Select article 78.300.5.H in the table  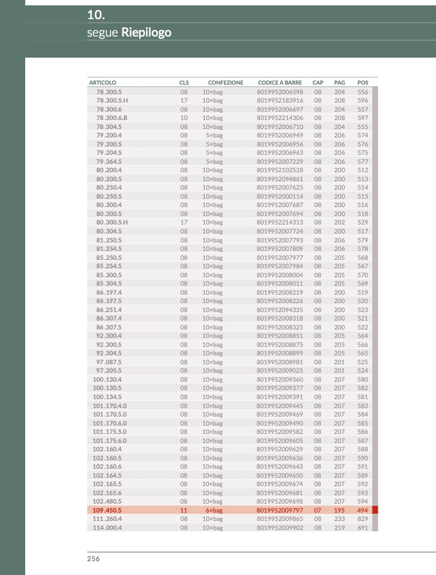click(112, 101)
